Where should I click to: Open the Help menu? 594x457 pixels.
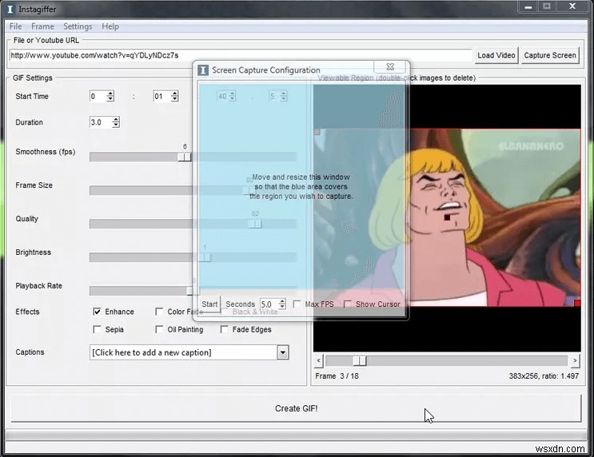pyautogui.click(x=110, y=26)
